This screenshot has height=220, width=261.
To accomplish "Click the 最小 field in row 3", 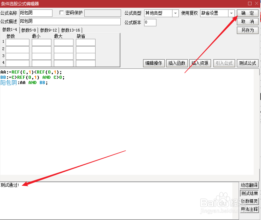I will (x=41, y=56).
